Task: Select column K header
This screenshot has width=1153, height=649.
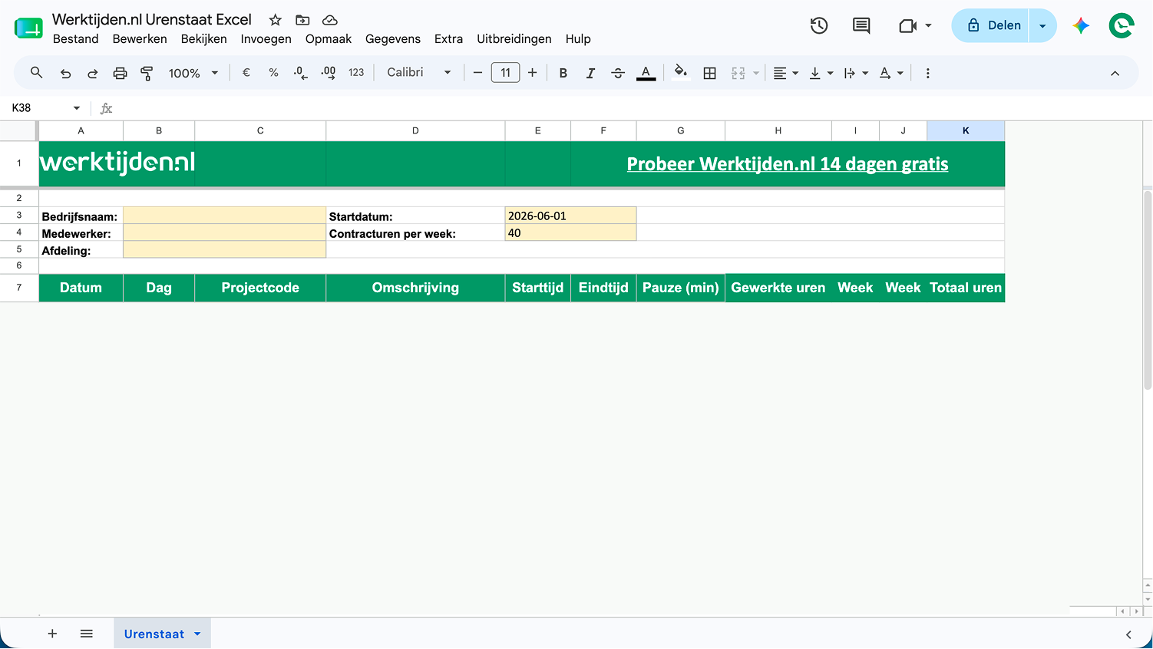Action: pyautogui.click(x=966, y=130)
